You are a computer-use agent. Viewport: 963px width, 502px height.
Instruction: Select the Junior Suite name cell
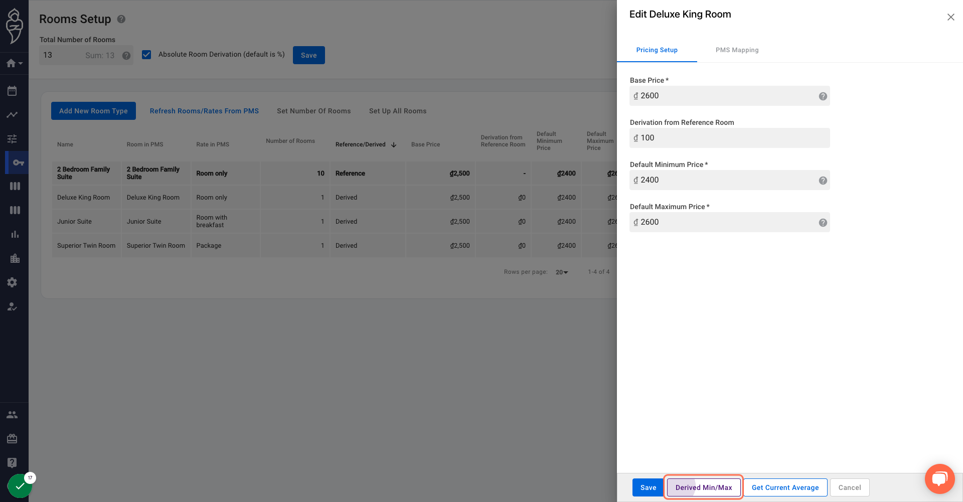[x=86, y=221]
